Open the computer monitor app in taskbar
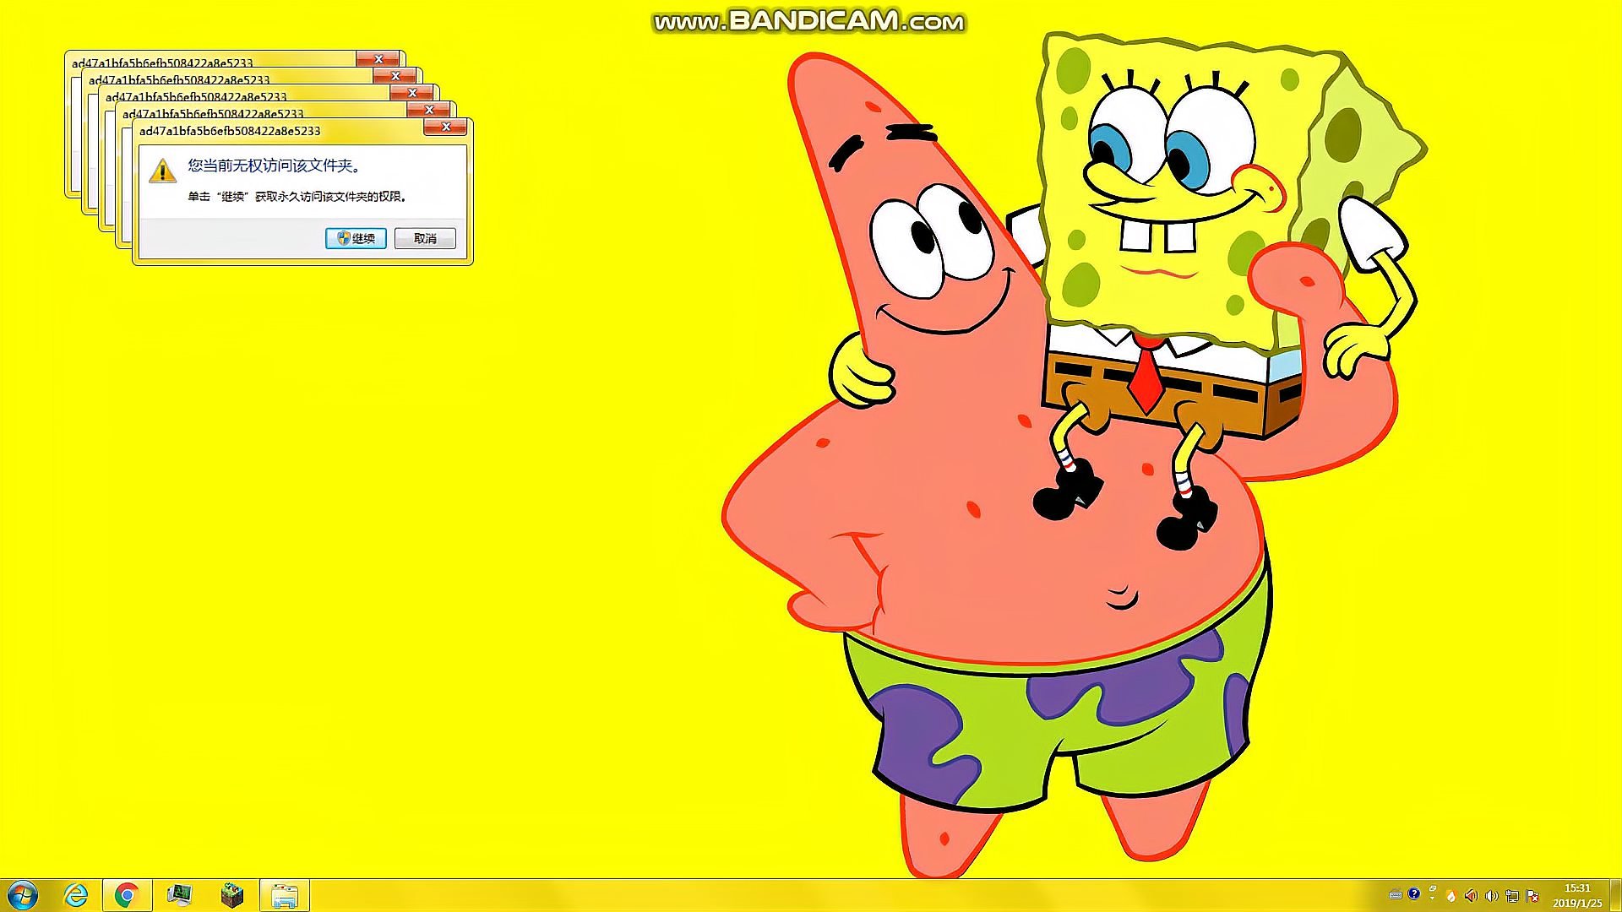The height and width of the screenshot is (912, 1622). pos(179,895)
